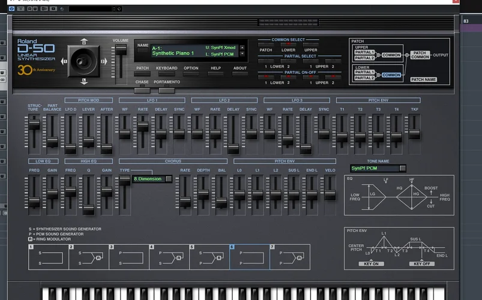Image resolution: width=482 pixels, height=300 pixels.
Task: Select Upper COMMON block in the Patch diagram
Action: point(391,55)
